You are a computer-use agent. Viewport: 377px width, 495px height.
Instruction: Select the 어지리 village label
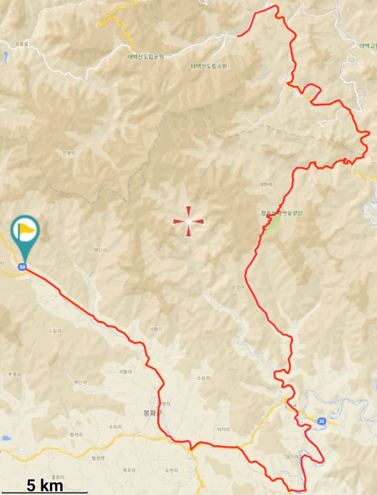tap(224, 429)
